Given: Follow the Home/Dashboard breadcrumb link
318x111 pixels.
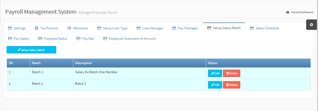Looking at the screenshot, I should click(x=302, y=12).
